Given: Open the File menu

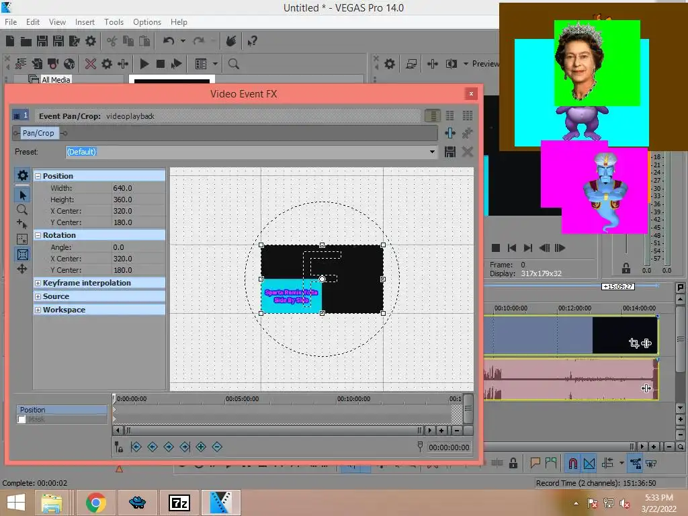Looking at the screenshot, I should (x=11, y=22).
